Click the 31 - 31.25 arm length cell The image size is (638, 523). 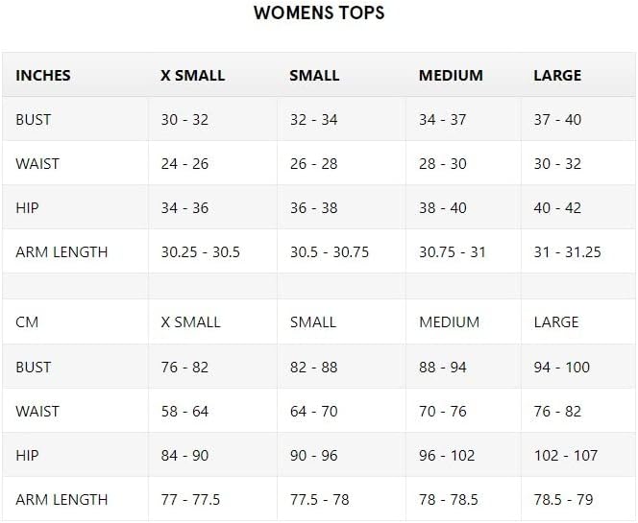(x=578, y=251)
